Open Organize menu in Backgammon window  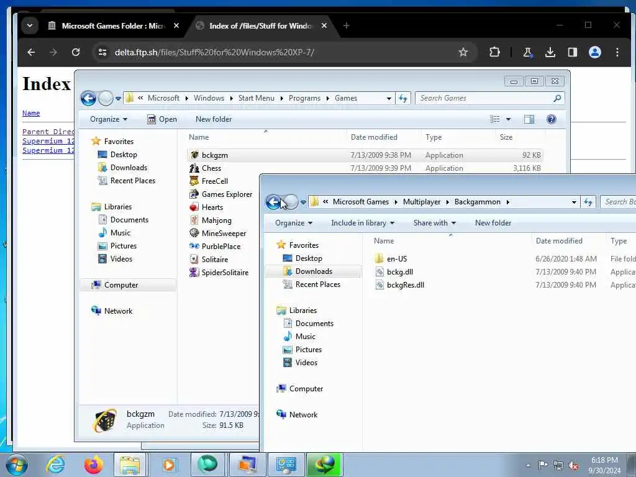pyautogui.click(x=294, y=223)
